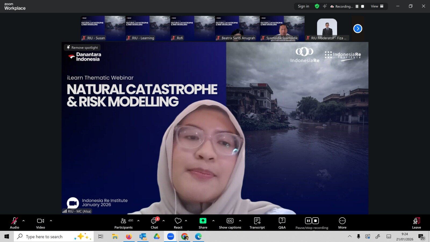430x242 pixels.
Task: Expand the Share options arrow
Action: tap(213, 221)
